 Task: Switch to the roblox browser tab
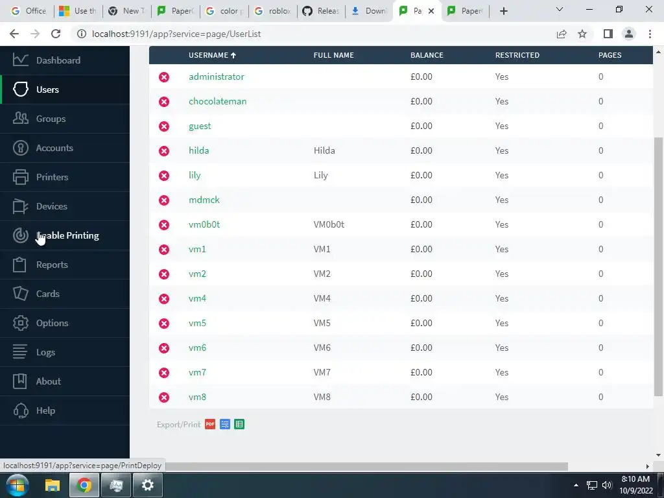(273, 11)
